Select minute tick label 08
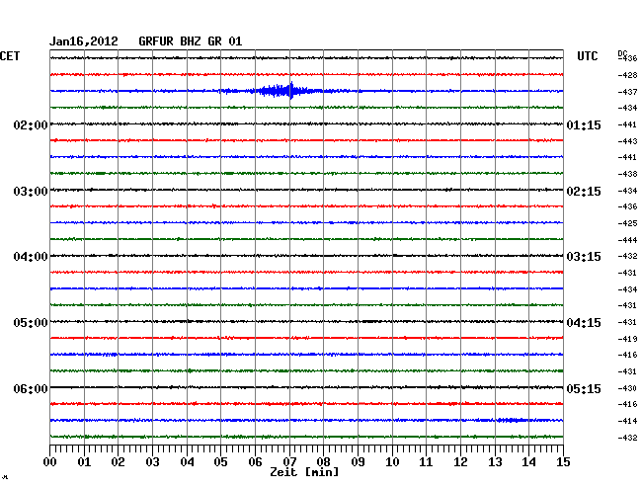The image size is (642, 488). [x=323, y=461]
